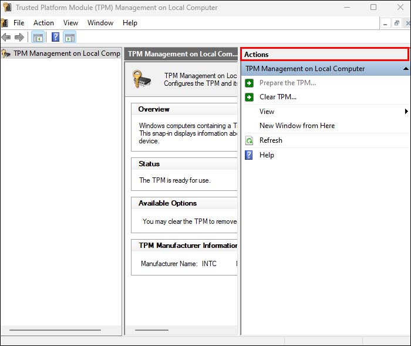Open the Help menu in menu bar

pos(130,23)
